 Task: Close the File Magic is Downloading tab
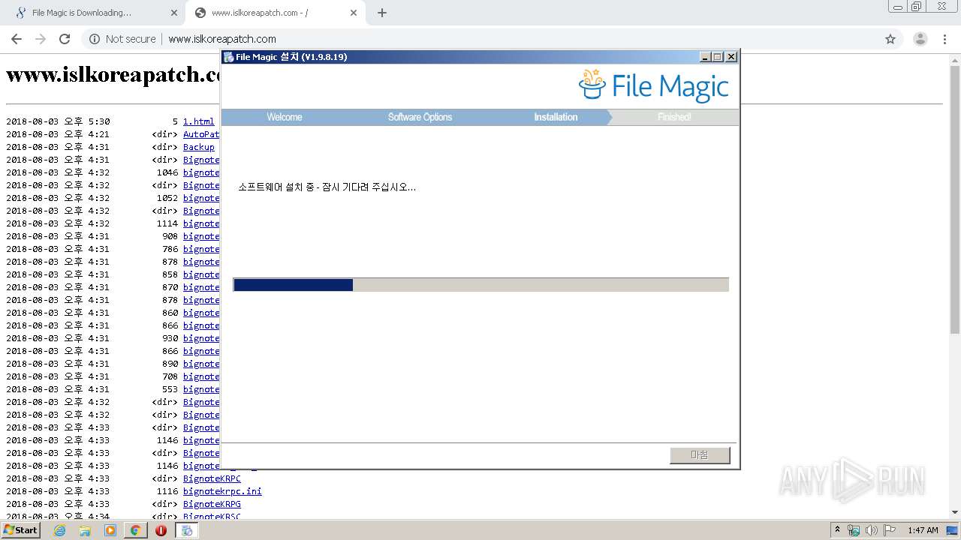tap(174, 13)
